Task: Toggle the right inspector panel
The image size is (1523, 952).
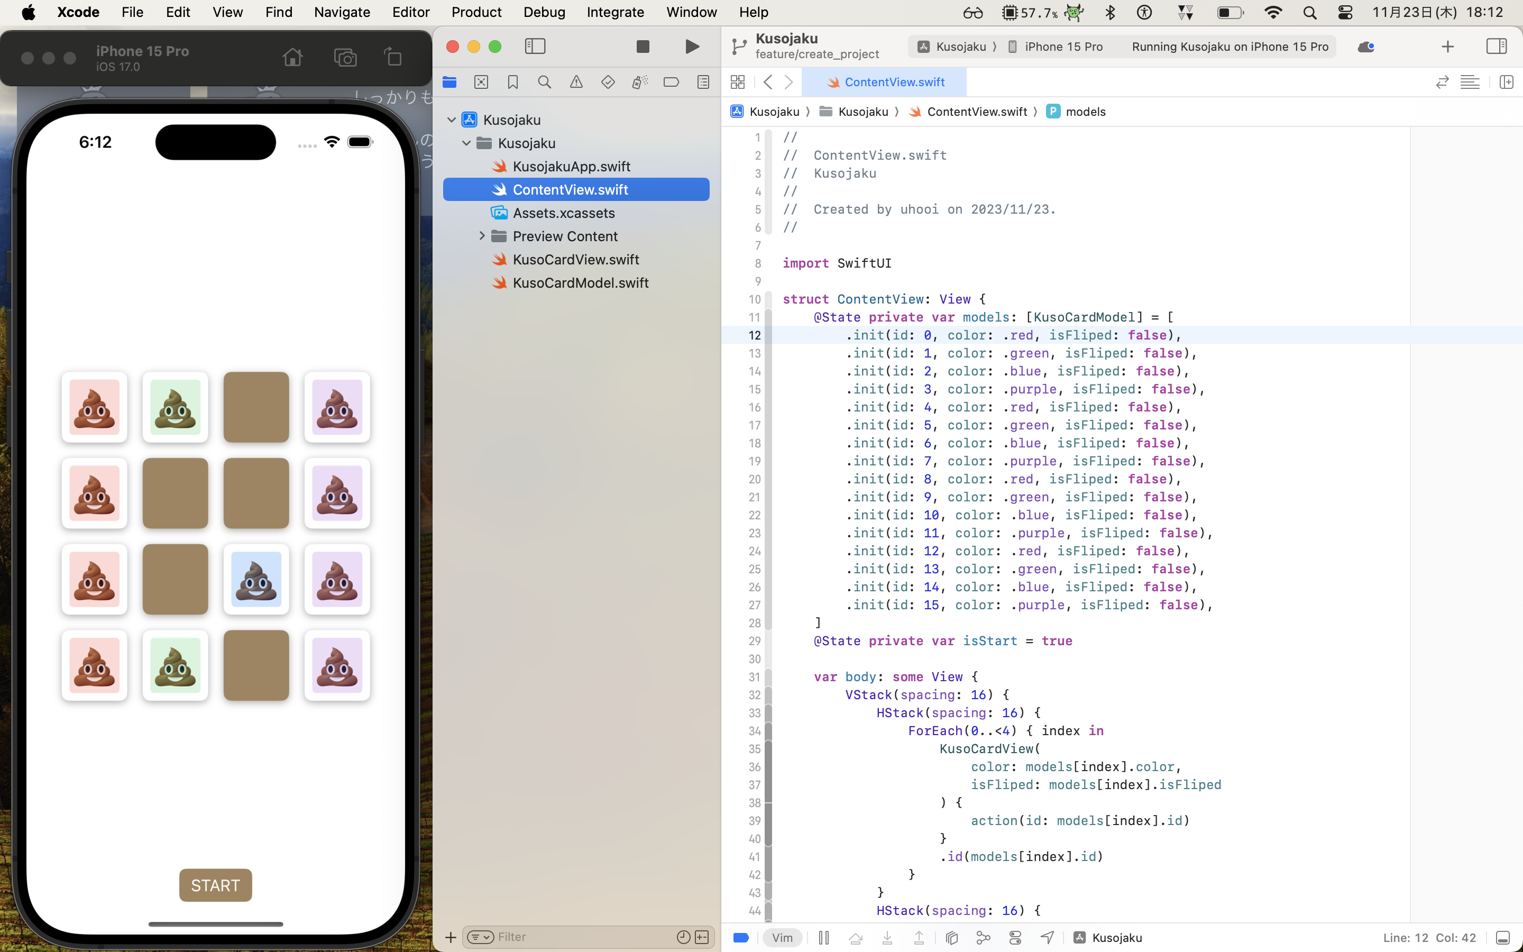Action: (1496, 47)
